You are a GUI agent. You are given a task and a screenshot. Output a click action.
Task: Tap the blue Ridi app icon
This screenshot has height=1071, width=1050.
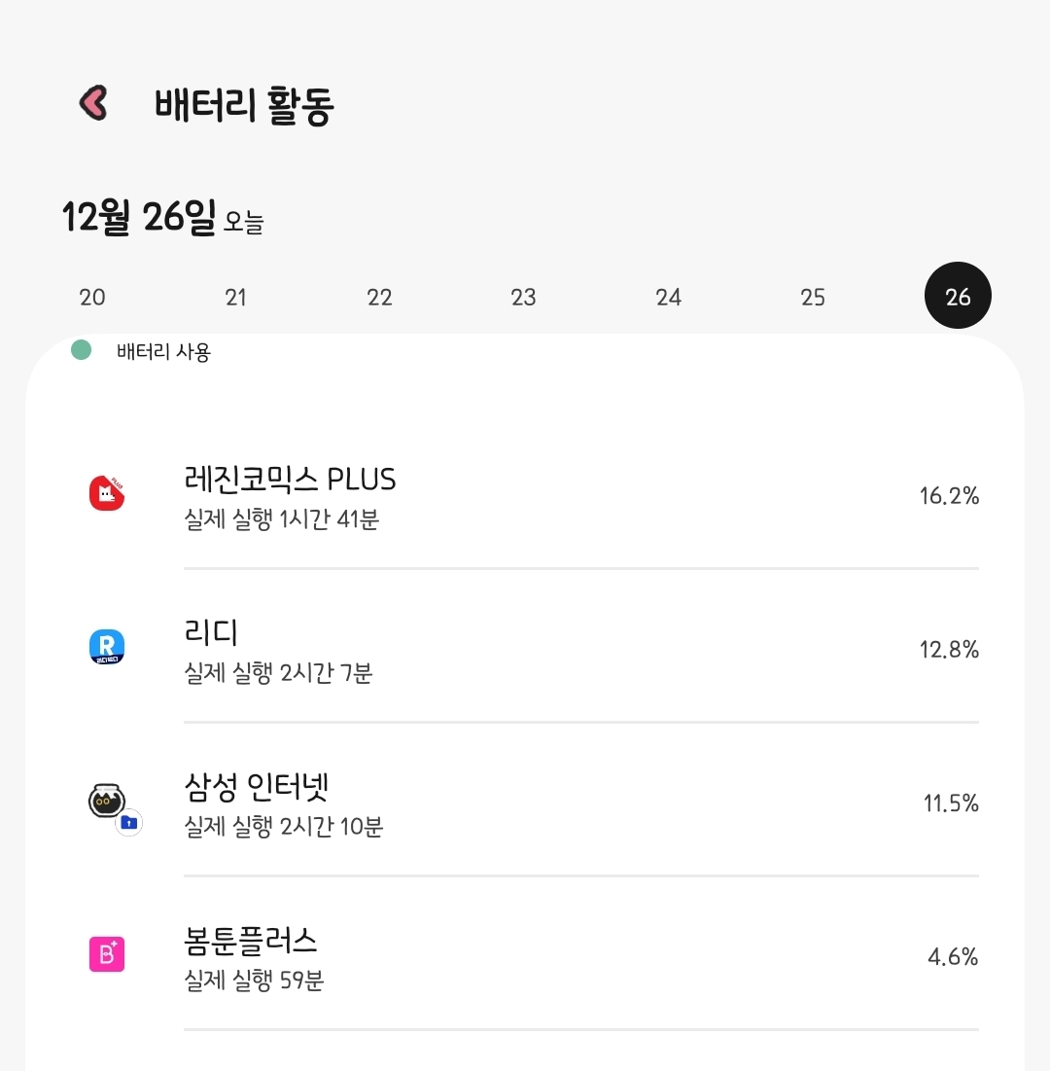(107, 647)
